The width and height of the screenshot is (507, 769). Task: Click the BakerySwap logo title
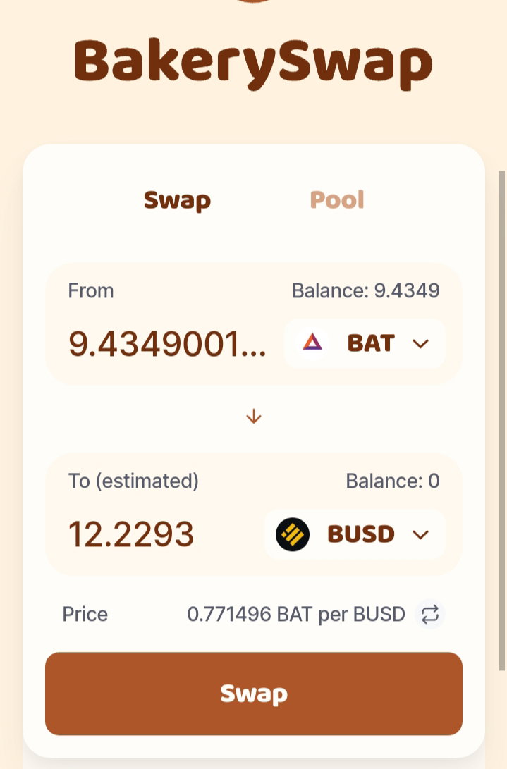(253, 63)
